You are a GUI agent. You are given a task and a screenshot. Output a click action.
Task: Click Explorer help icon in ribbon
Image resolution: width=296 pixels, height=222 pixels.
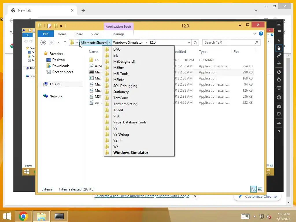click(x=261, y=34)
